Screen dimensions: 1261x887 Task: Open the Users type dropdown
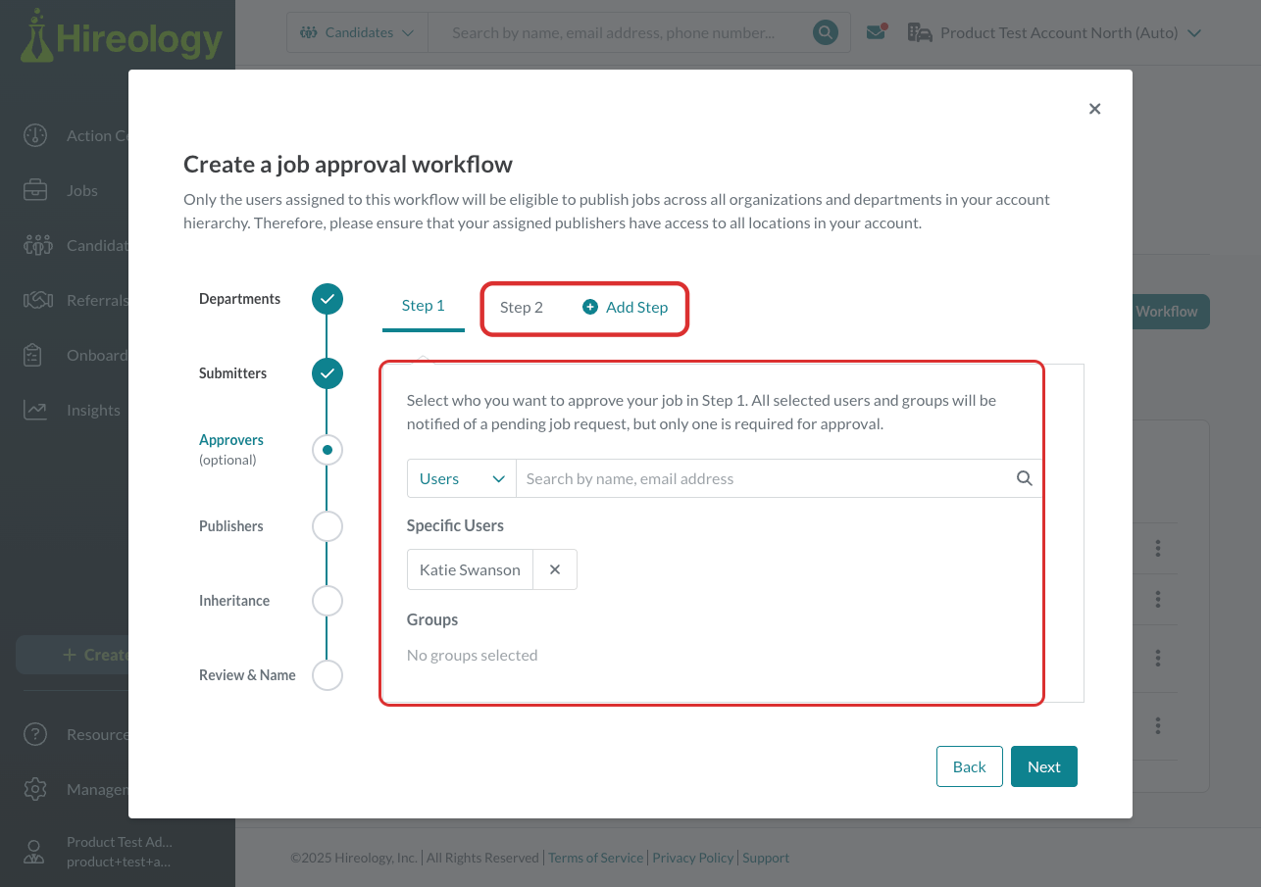click(x=462, y=478)
